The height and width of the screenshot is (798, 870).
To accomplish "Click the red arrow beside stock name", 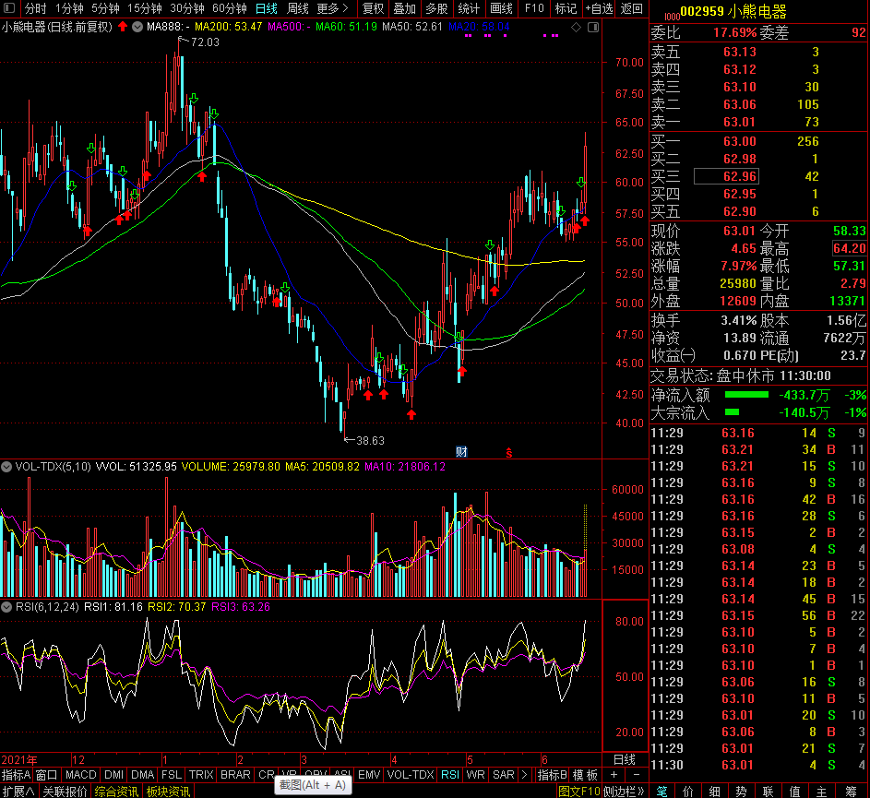I will pos(123,27).
